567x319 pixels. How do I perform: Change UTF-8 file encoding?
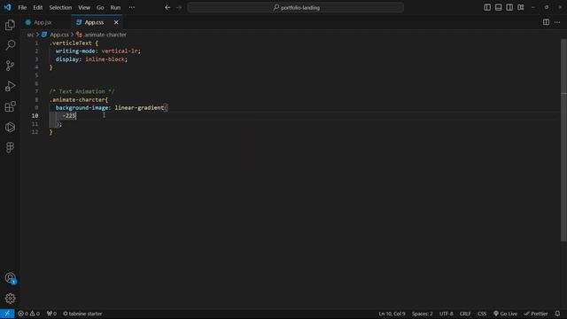click(x=447, y=314)
